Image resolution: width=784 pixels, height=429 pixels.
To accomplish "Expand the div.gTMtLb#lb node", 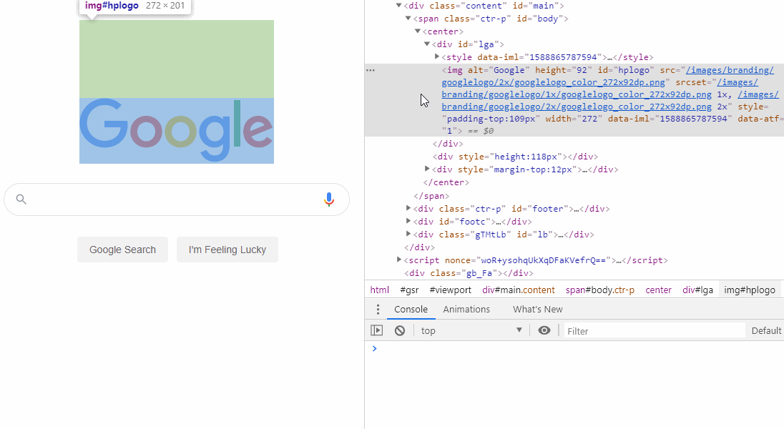I will pyautogui.click(x=408, y=234).
